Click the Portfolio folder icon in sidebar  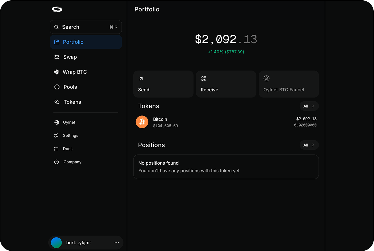point(56,42)
